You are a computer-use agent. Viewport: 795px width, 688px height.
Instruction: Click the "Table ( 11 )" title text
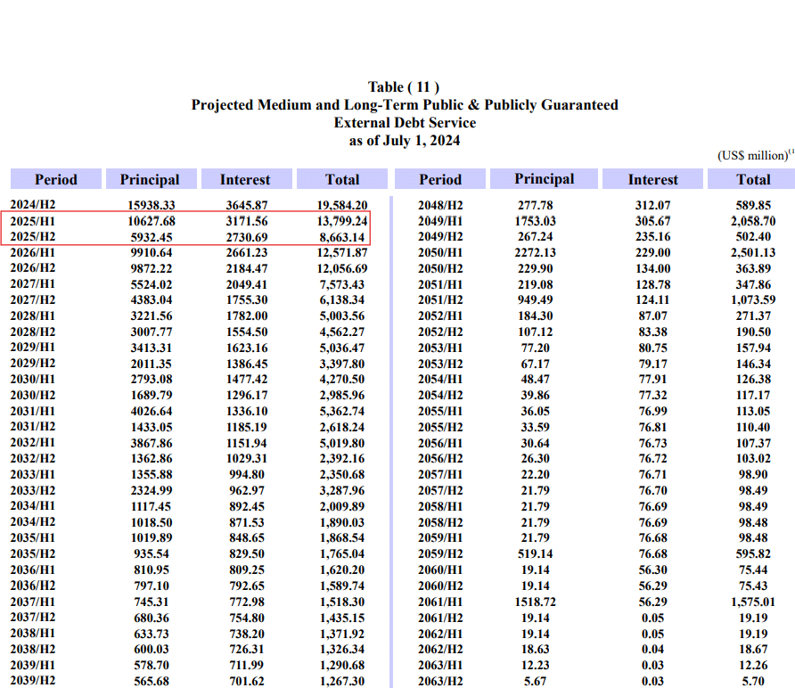coord(404,86)
